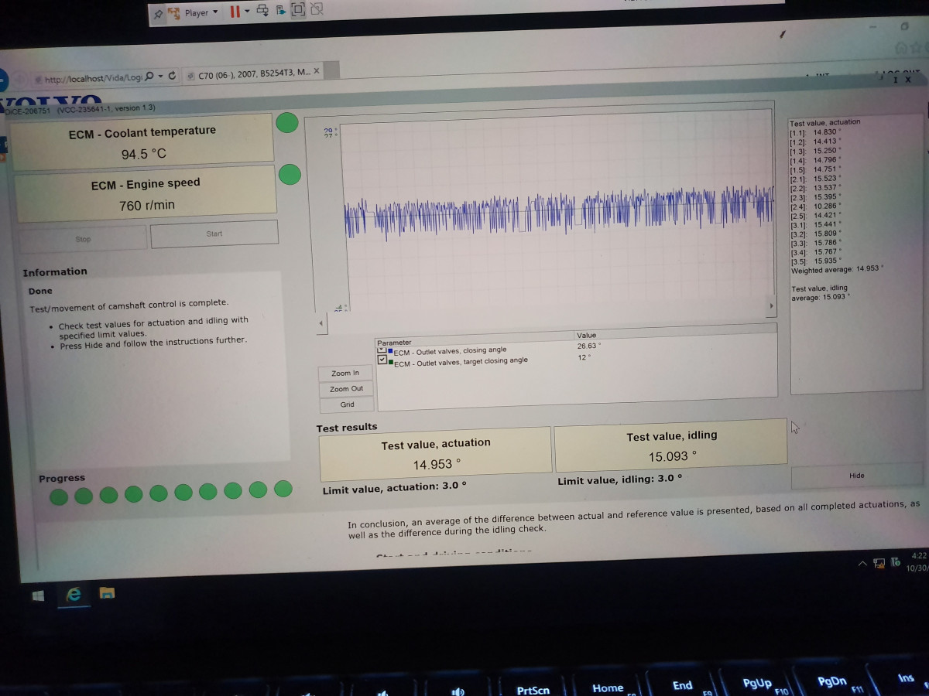Click the actions log icon on the toolbar
929x696 pixels.
click(x=281, y=12)
